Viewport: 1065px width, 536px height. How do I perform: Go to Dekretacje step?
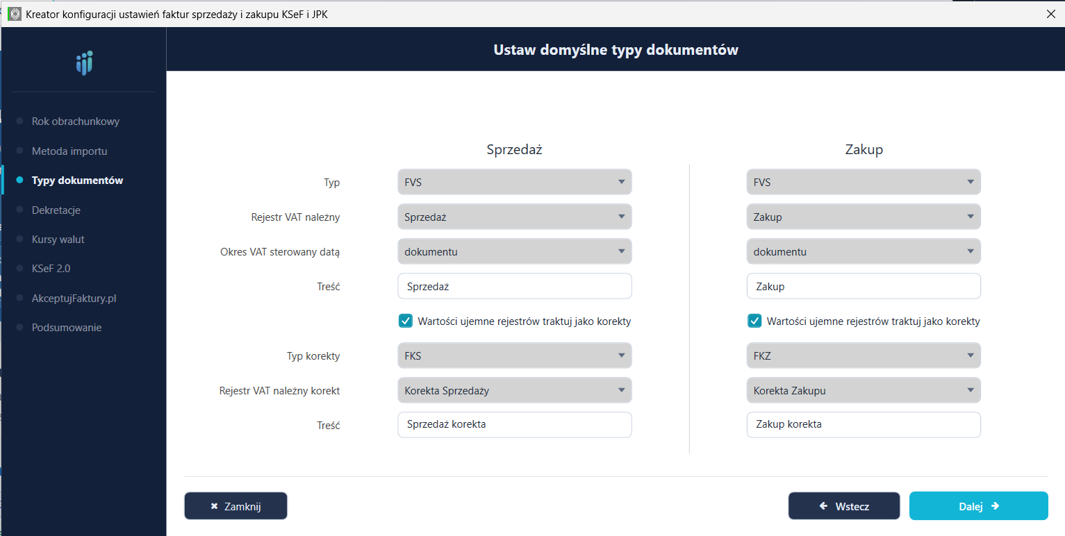point(56,210)
